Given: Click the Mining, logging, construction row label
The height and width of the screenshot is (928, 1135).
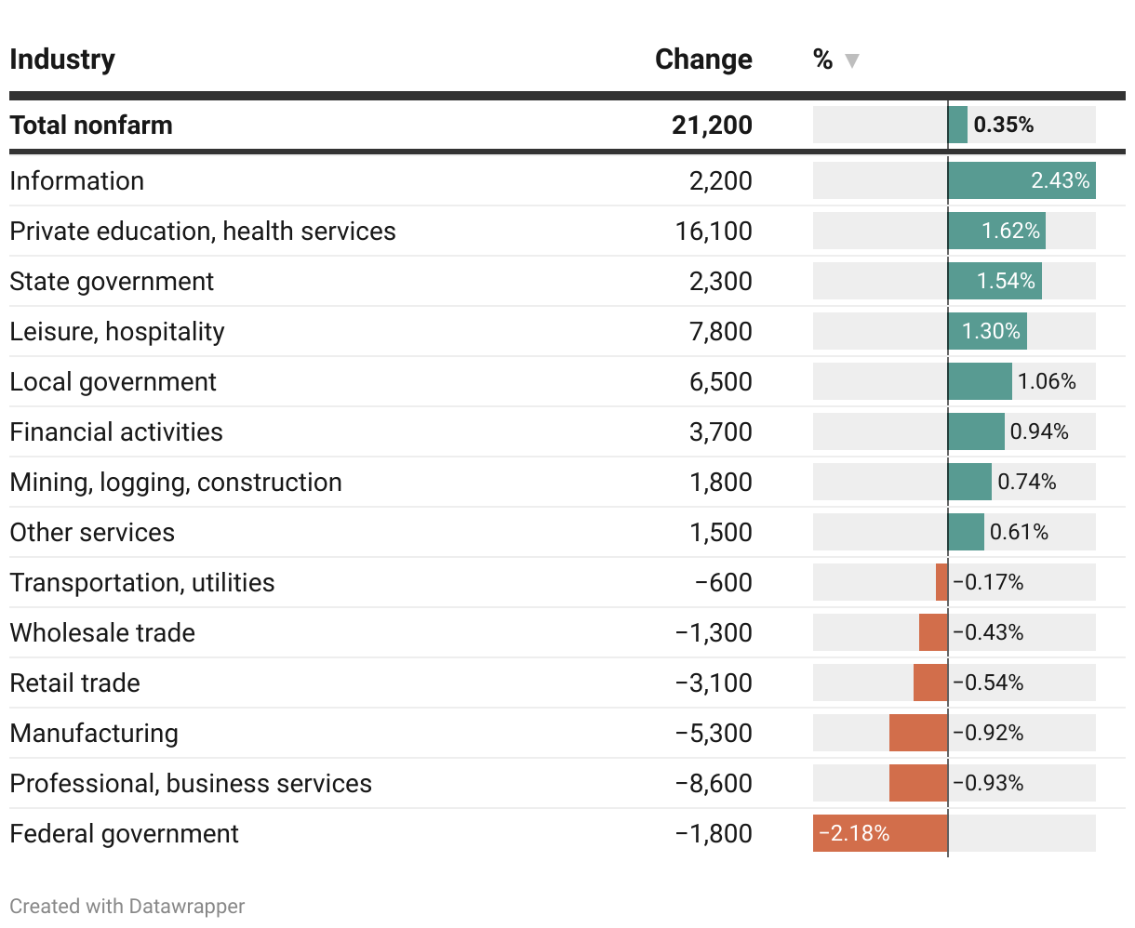Looking at the screenshot, I should [x=176, y=482].
